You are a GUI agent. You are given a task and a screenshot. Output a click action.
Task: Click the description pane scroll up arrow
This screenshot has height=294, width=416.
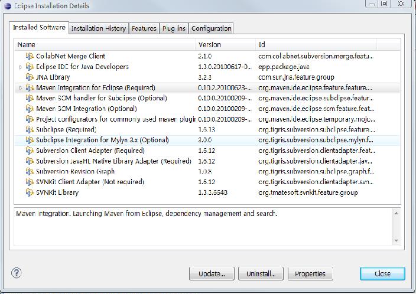tap(396, 213)
